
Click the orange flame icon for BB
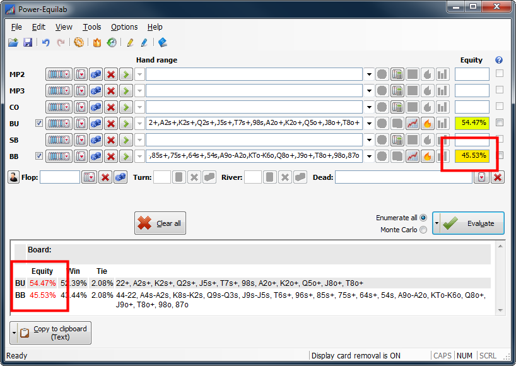tap(428, 156)
